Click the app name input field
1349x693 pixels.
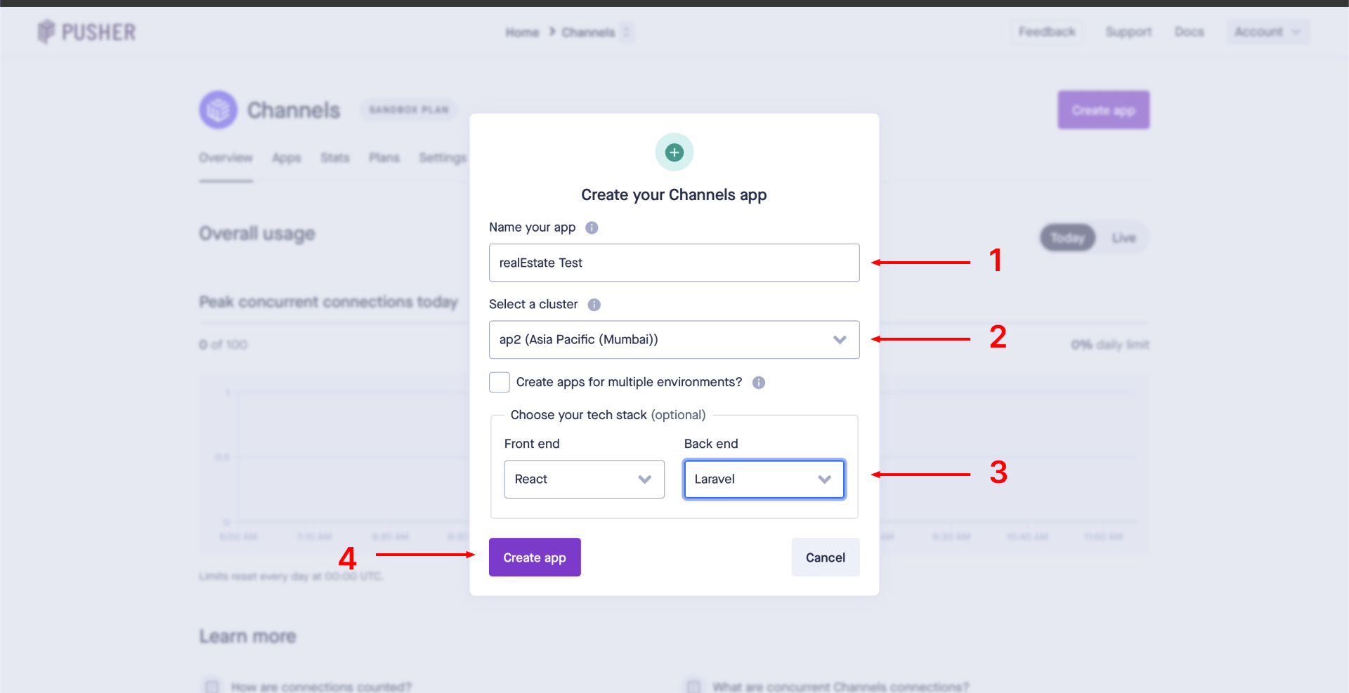[x=674, y=263]
